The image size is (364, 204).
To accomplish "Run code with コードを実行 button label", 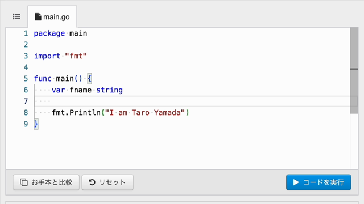I will coord(324,182).
